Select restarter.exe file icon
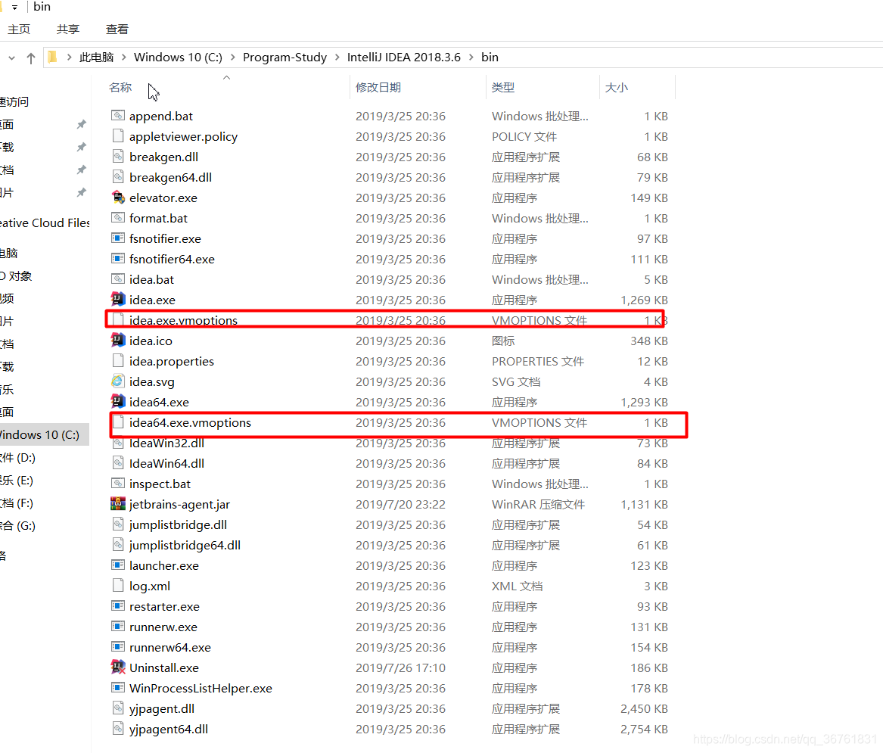The height and width of the screenshot is (753, 883). pyautogui.click(x=118, y=606)
